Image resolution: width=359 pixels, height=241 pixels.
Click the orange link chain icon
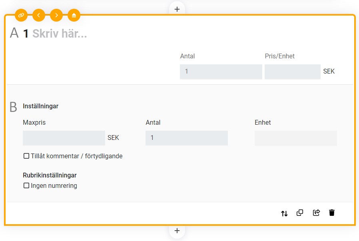coord(21,15)
